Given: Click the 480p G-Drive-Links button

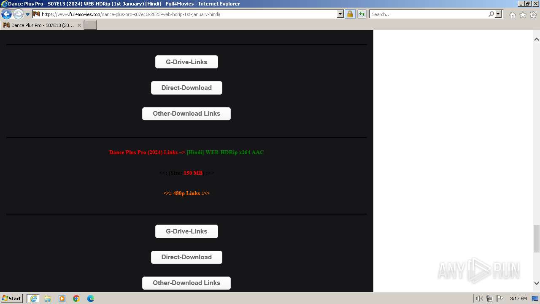Looking at the screenshot, I should [186, 231].
